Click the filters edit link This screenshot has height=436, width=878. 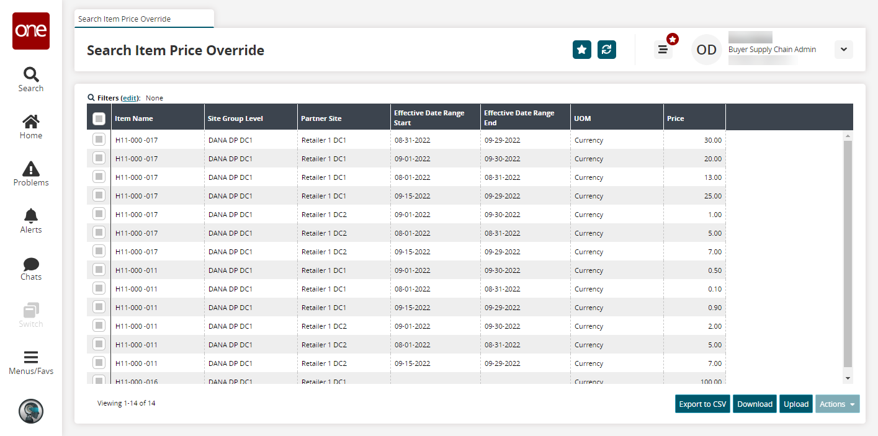130,98
